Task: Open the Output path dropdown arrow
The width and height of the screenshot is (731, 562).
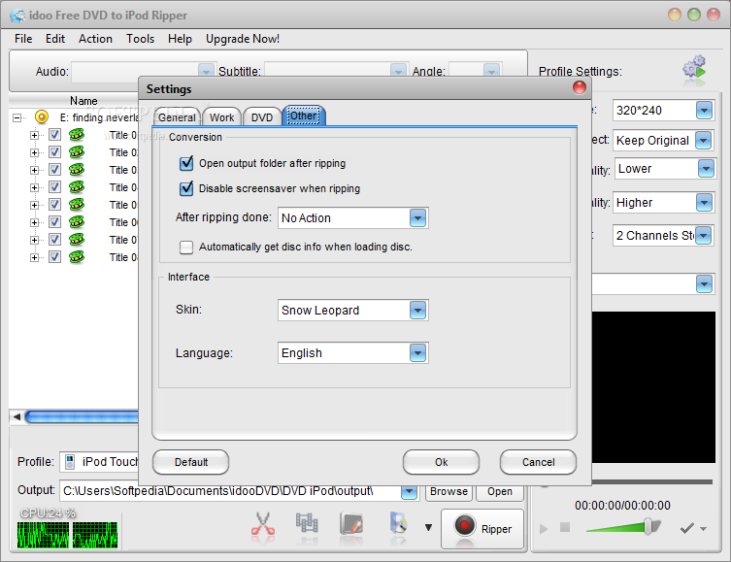Action: 409,491
